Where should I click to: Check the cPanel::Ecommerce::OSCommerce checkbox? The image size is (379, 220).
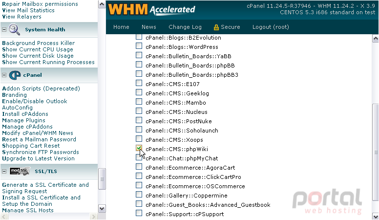point(139,185)
